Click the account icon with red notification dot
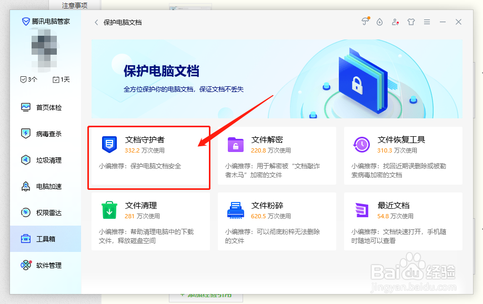This screenshot has height=304, width=483. coord(395,22)
